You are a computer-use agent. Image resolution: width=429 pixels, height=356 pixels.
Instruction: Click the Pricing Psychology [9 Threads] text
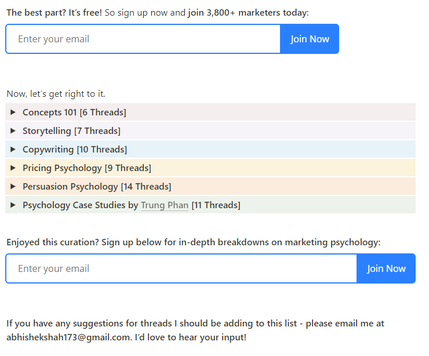[87, 168]
